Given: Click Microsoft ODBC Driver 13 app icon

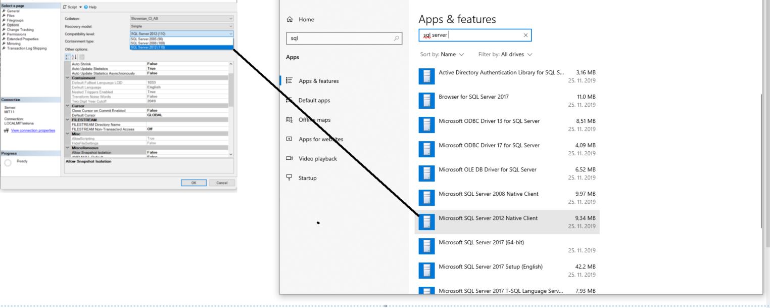Looking at the screenshot, I should pyautogui.click(x=426, y=125).
